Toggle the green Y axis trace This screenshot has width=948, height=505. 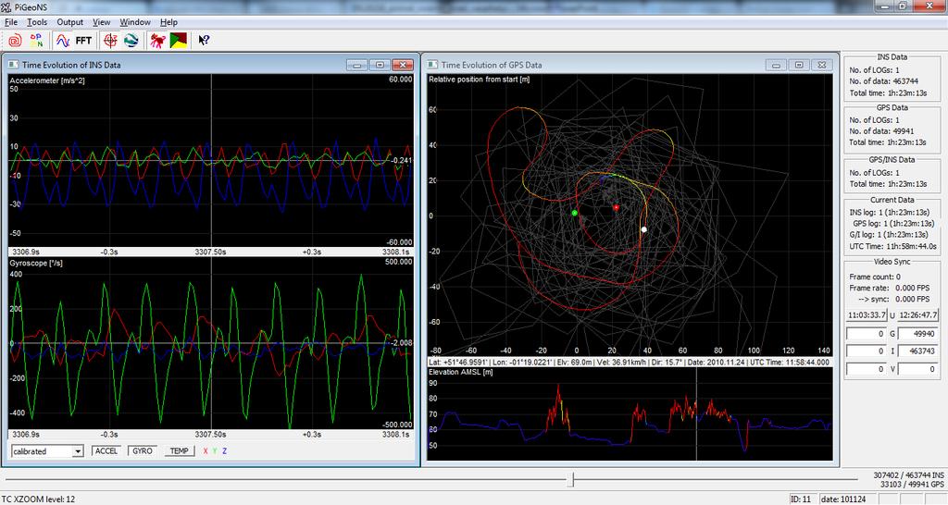pyautogui.click(x=215, y=451)
